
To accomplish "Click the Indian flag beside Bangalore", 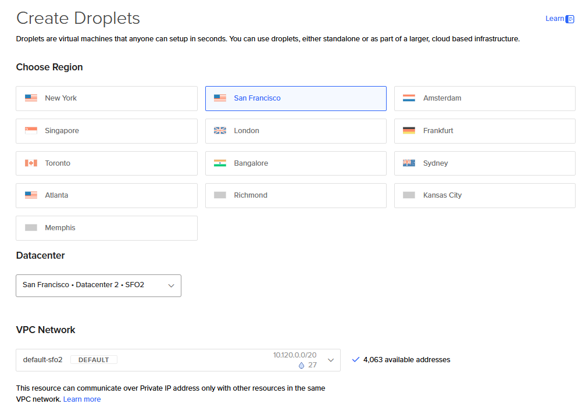I will coord(220,163).
